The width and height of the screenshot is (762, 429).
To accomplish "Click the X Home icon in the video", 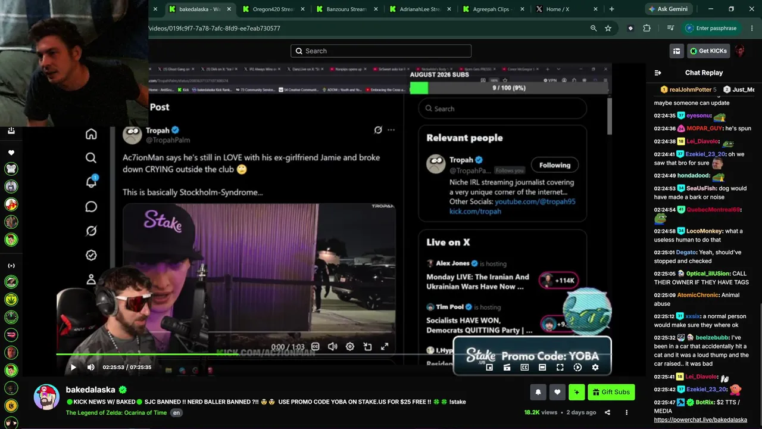I will coord(91,134).
